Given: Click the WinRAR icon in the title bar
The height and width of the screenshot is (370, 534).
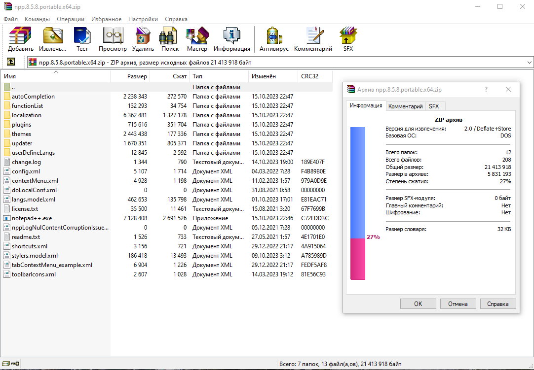Looking at the screenshot, I should tap(7, 6).
